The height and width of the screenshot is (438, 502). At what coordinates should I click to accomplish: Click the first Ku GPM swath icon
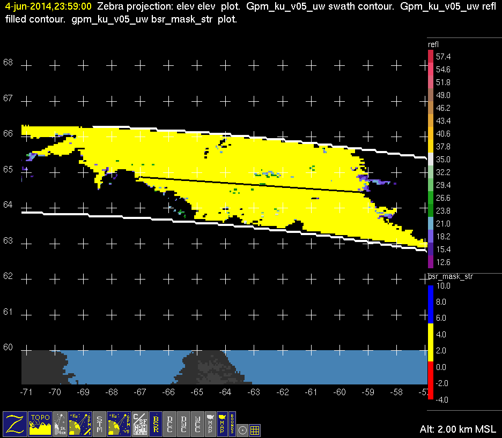pos(79,423)
